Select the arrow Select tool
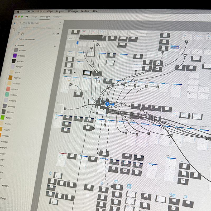This screenshot has width=211, height=211. click(15, 23)
